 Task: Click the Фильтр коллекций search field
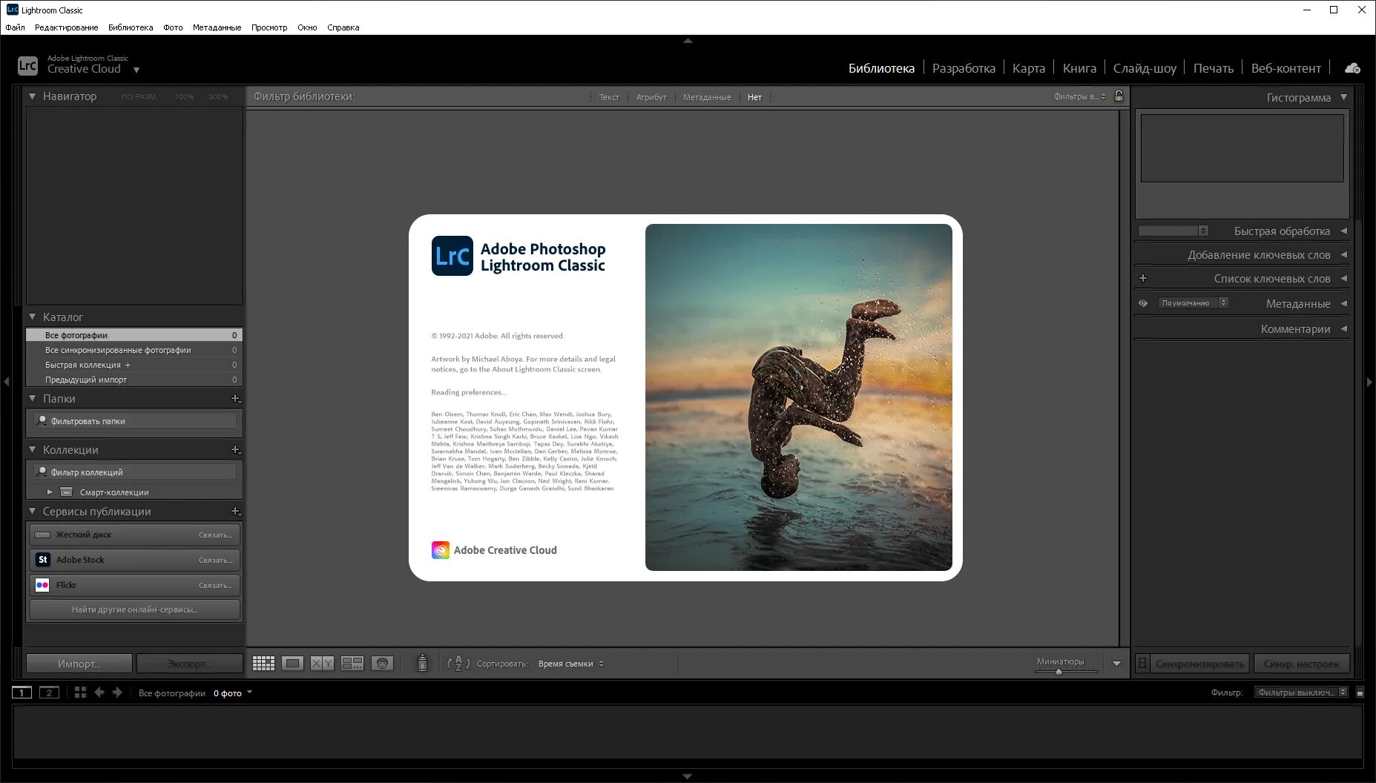coord(135,472)
